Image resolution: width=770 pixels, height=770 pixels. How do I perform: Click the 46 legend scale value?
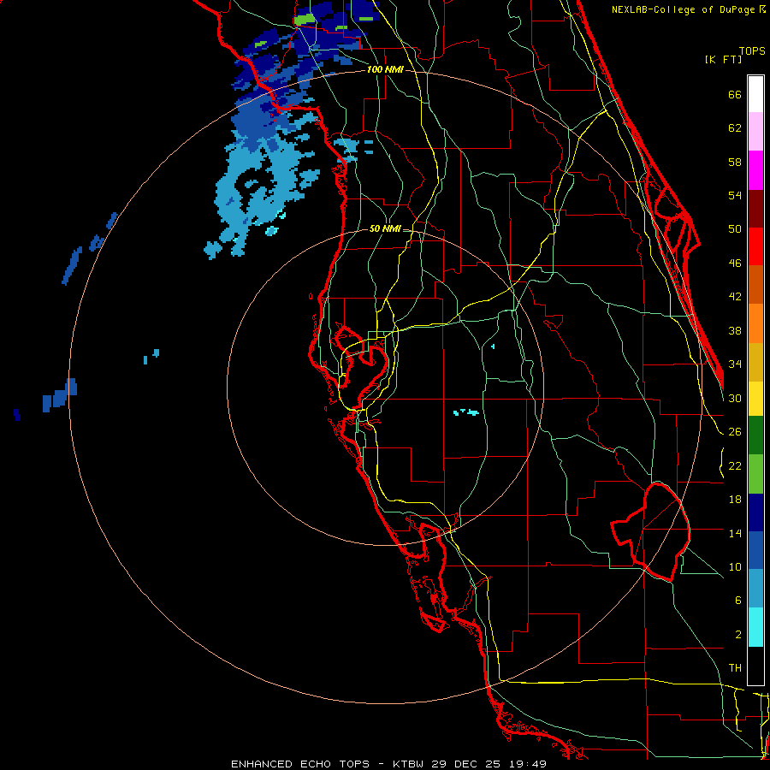click(x=735, y=264)
